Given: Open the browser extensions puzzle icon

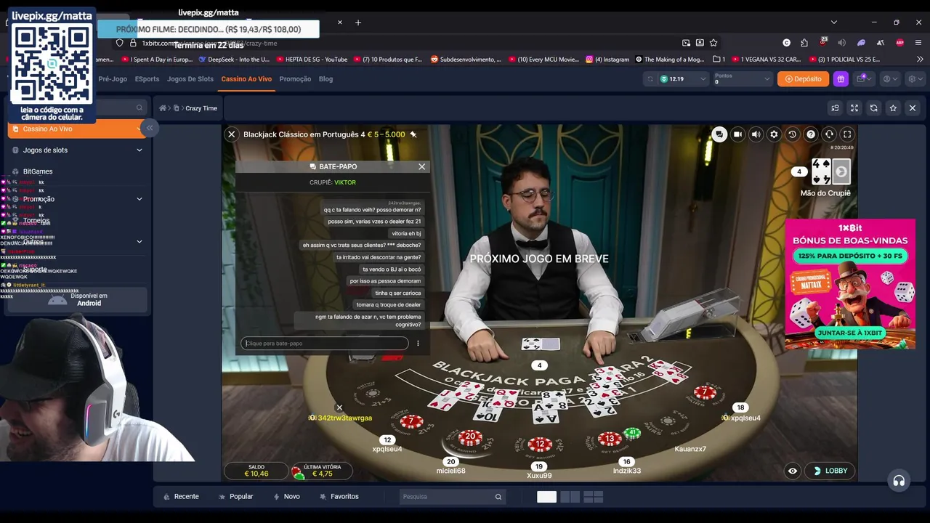Looking at the screenshot, I should click(x=804, y=43).
